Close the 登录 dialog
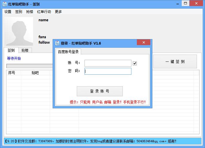 click(143, 42)
